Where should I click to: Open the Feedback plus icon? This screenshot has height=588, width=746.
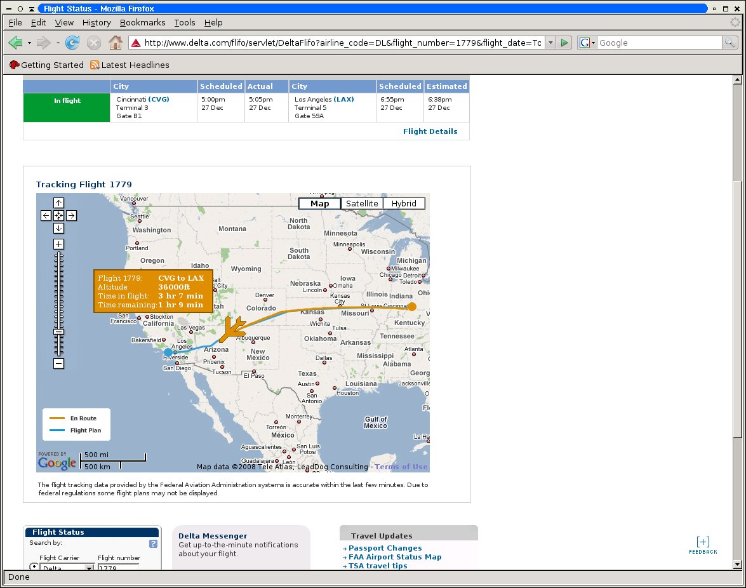pos(703,542)
